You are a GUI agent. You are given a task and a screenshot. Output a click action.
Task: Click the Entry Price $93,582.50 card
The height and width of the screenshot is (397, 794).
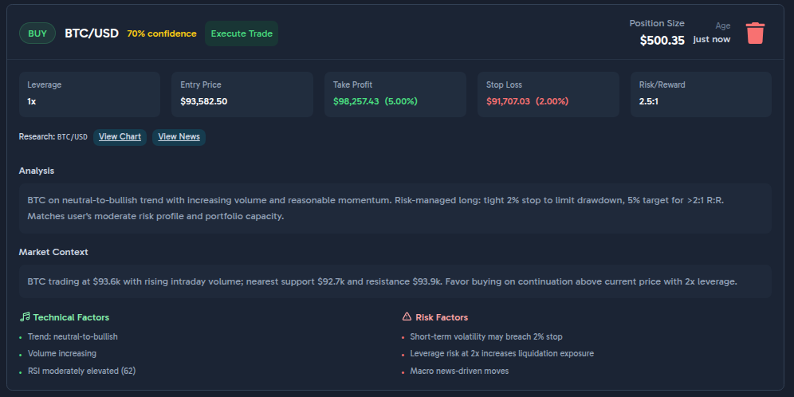coord(242,94)
